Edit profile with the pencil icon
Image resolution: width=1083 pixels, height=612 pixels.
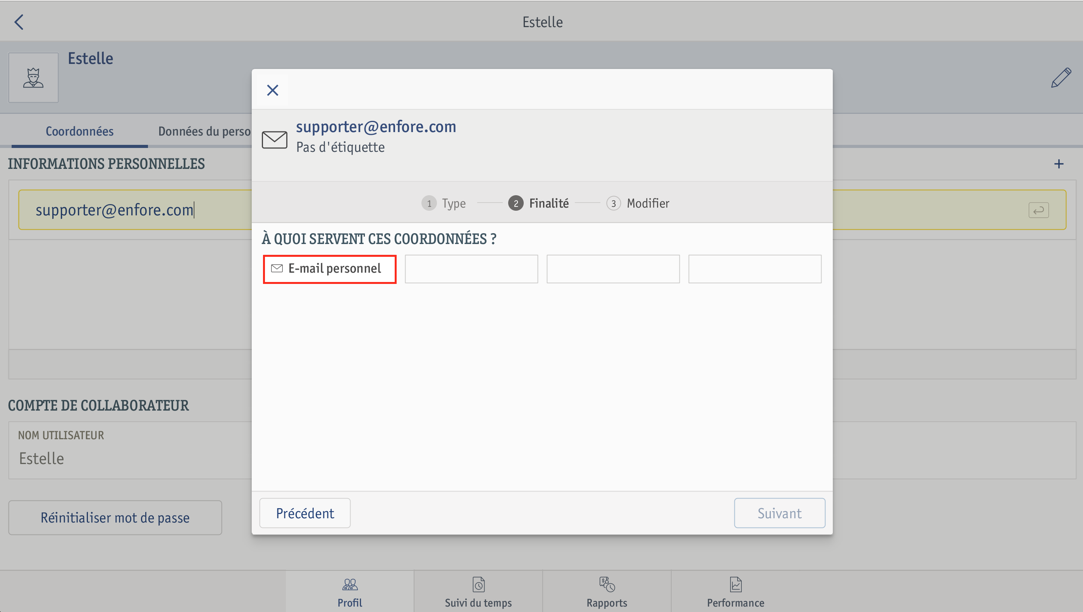click(1061, 77)
